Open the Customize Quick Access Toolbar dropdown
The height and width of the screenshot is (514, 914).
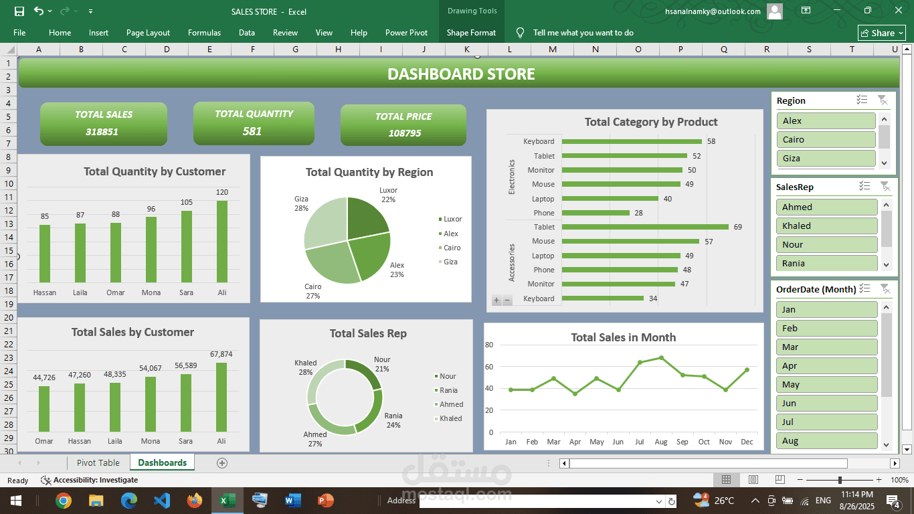(x=91, y=11)
